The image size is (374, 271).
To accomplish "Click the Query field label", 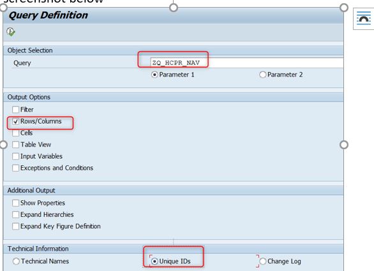I will coord(22,63).
